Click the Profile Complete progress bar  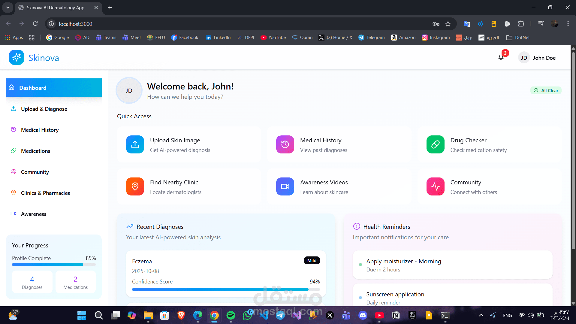click(x=54, y=265)
